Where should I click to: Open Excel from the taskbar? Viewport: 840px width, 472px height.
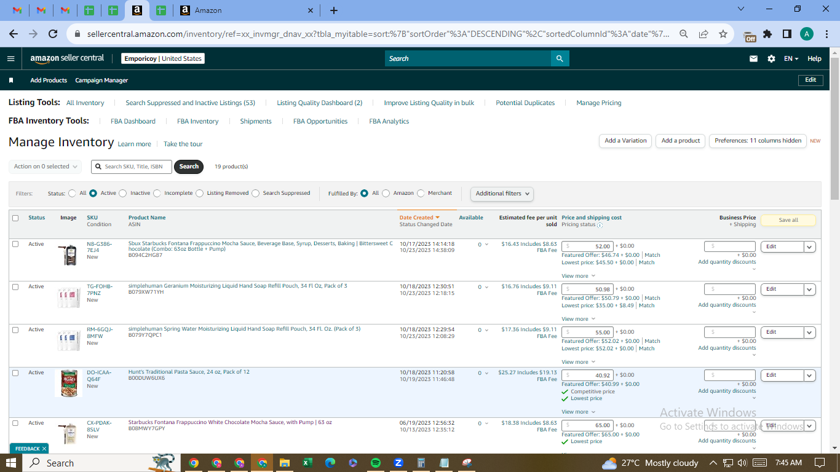point(306,463)
